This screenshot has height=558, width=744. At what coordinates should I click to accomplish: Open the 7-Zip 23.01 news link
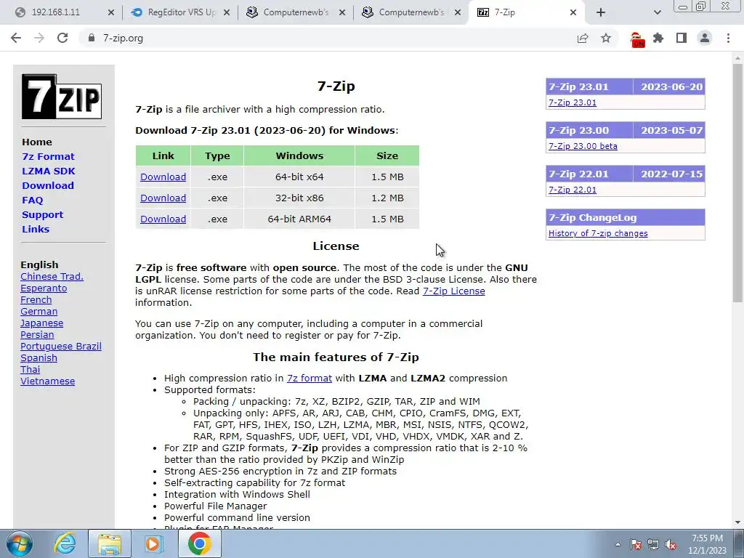[573, 102]
